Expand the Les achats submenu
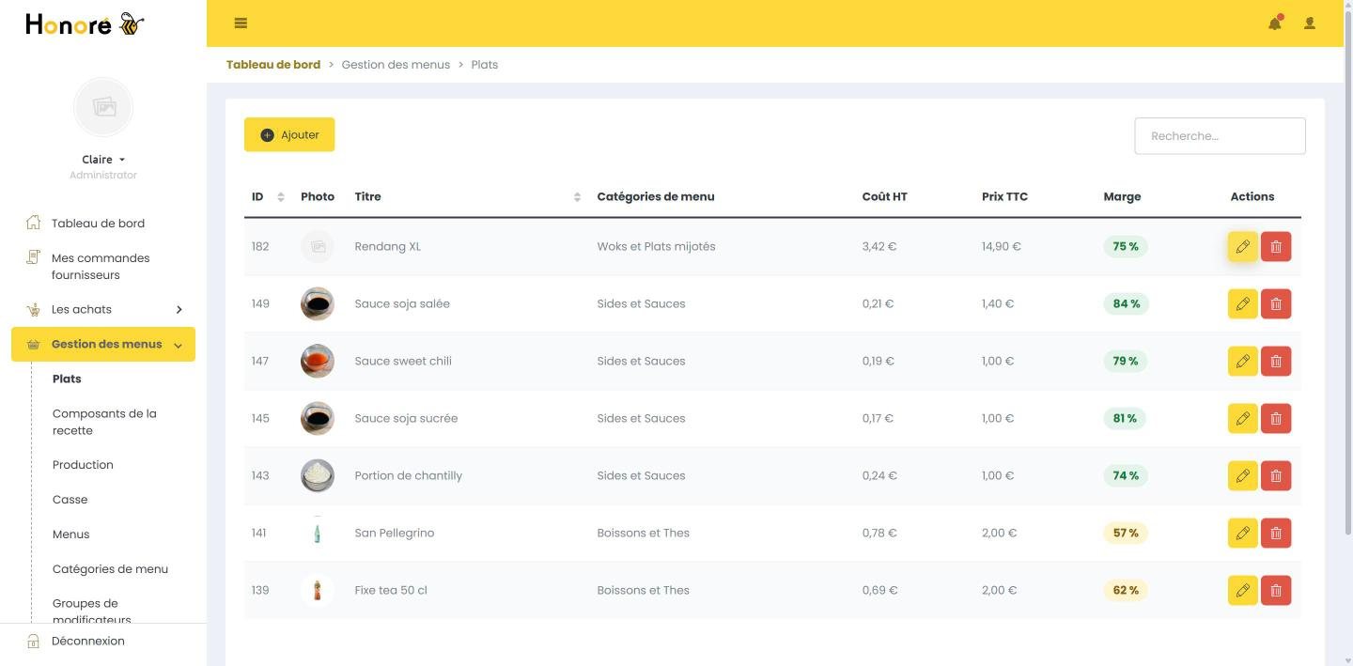This screenshot has width=1353, height=666. click(x=103, y=309)
